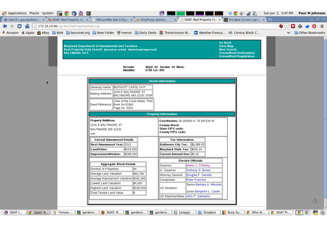Open the Barbara A. Mikulski link
The height and width of the screenshot is (226, 327).
tap(208, 184)
